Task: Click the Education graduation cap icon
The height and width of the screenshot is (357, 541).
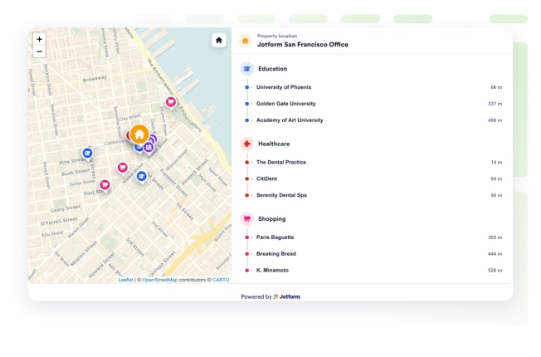Action: point(247,69)
